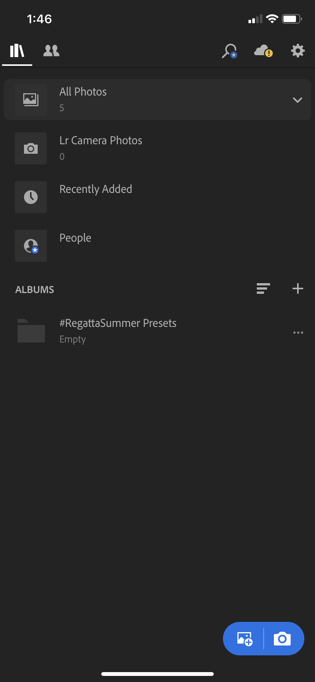Screen dimensions: 315x682
Task: Open more options for #RegattaSummer Presets
Action: 298,333
